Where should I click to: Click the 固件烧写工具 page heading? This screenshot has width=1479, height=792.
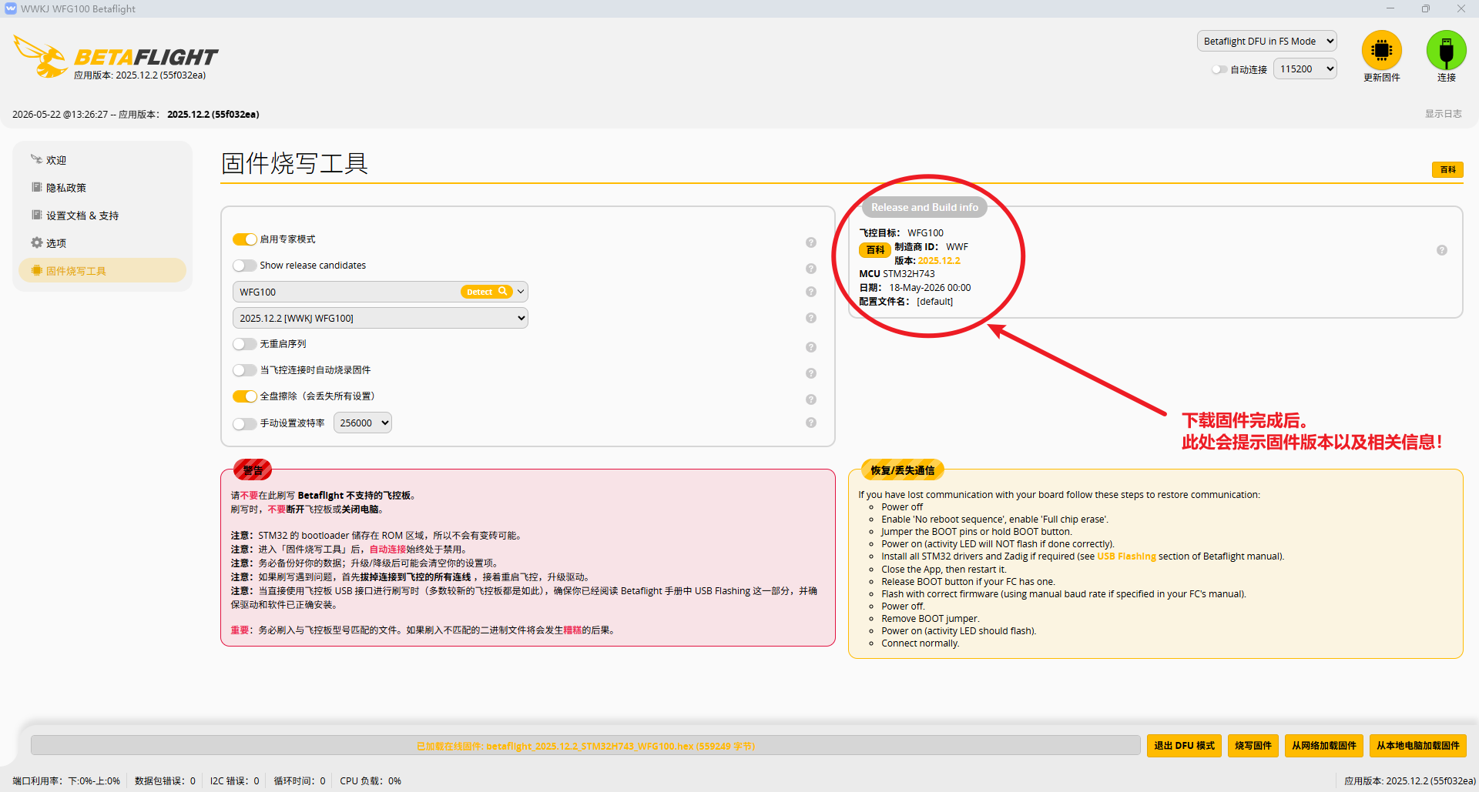click(295, 163)
